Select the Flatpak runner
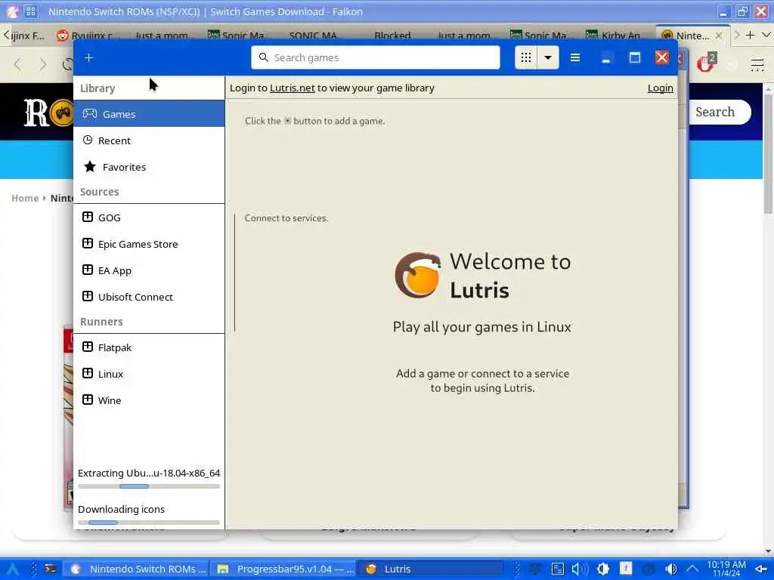The image size is (774, 580). [x=149, y=347]
